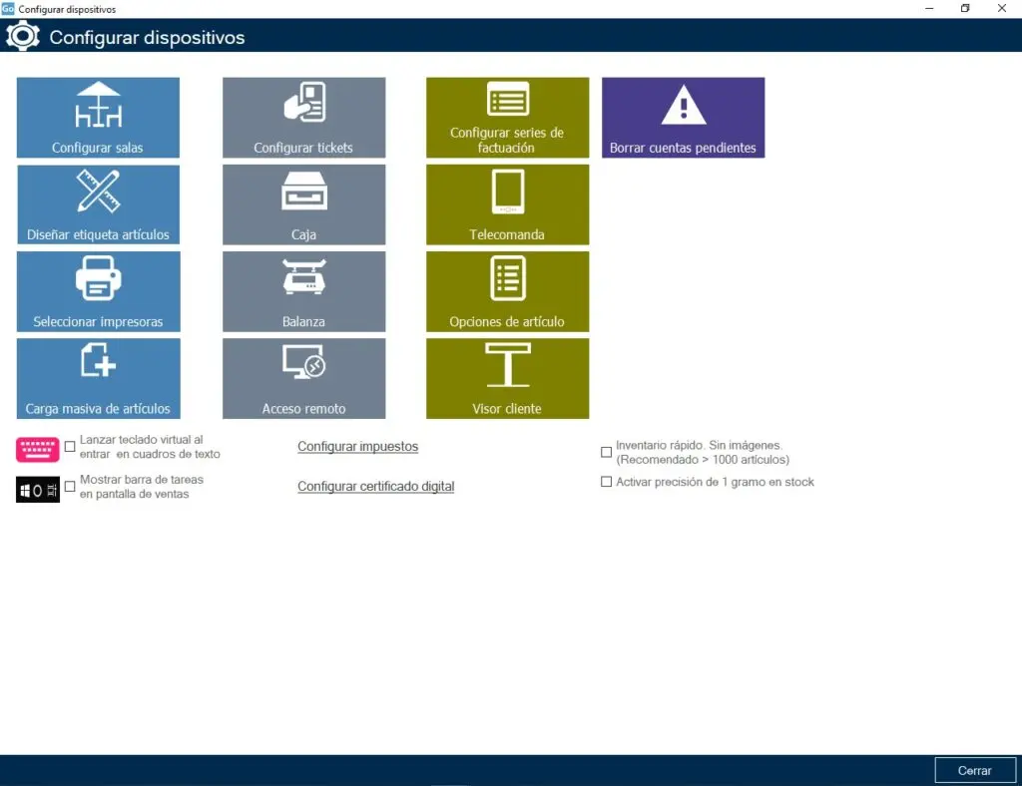Open Carga masiva de artículos tile
This screenshot has width=1022, height=786.
pos(98,378)
